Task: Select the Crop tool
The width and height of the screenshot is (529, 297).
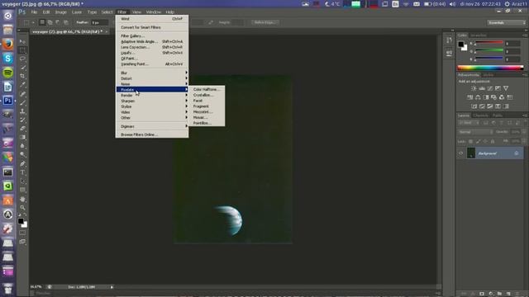Action: click(22, 76)
